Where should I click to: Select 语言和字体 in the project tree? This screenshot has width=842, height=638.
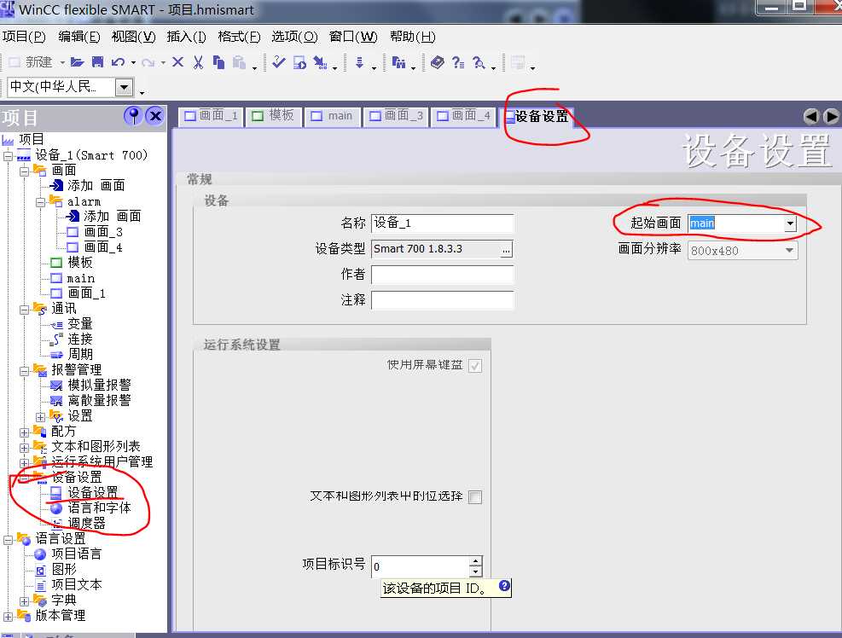point(99,508)
